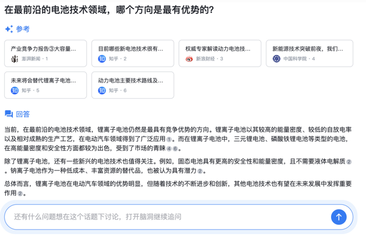Open reference card 目前哪些新电池技术很有
Screen dimensions: 366x241
(132, 53)
